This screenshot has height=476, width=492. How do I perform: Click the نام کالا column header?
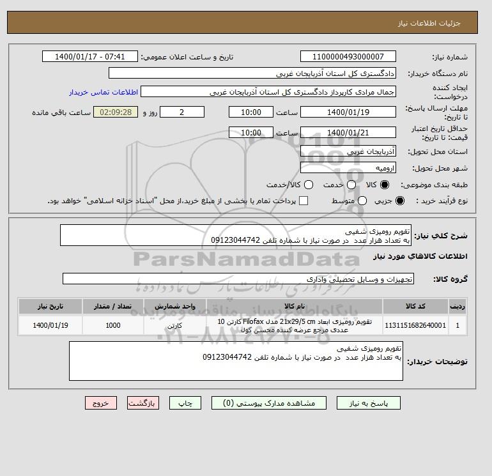[x=295, y=306]
